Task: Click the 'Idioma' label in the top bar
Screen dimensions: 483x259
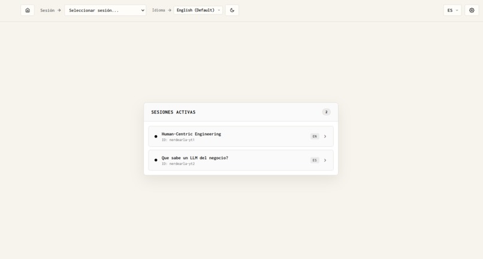Action: tap(158, 10)
